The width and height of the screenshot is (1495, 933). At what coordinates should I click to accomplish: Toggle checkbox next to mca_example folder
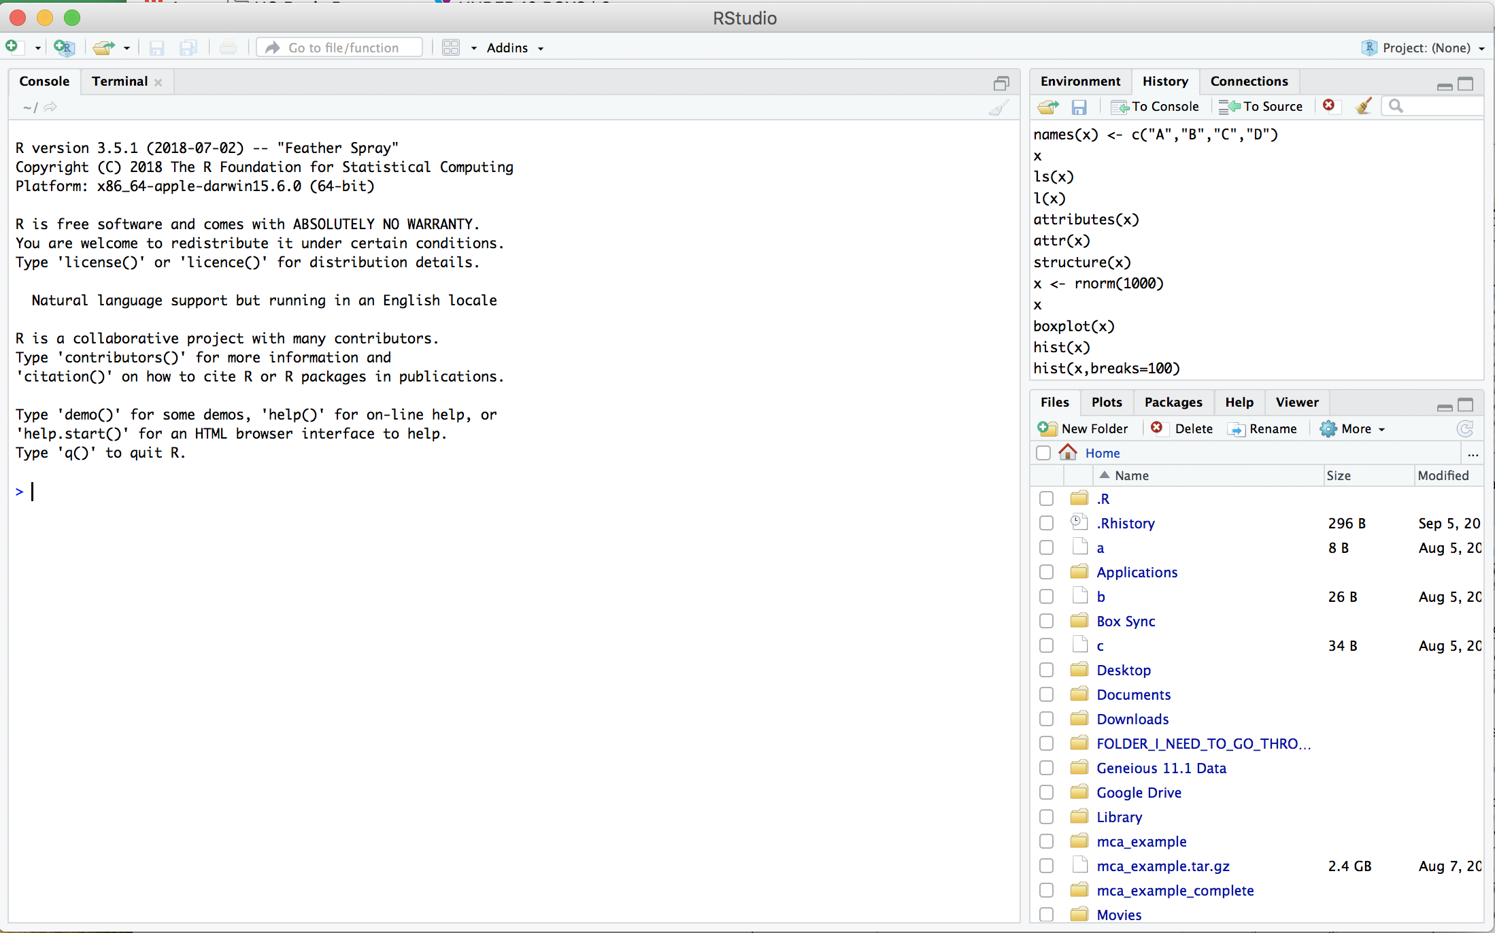click(x=1045, y=842)
